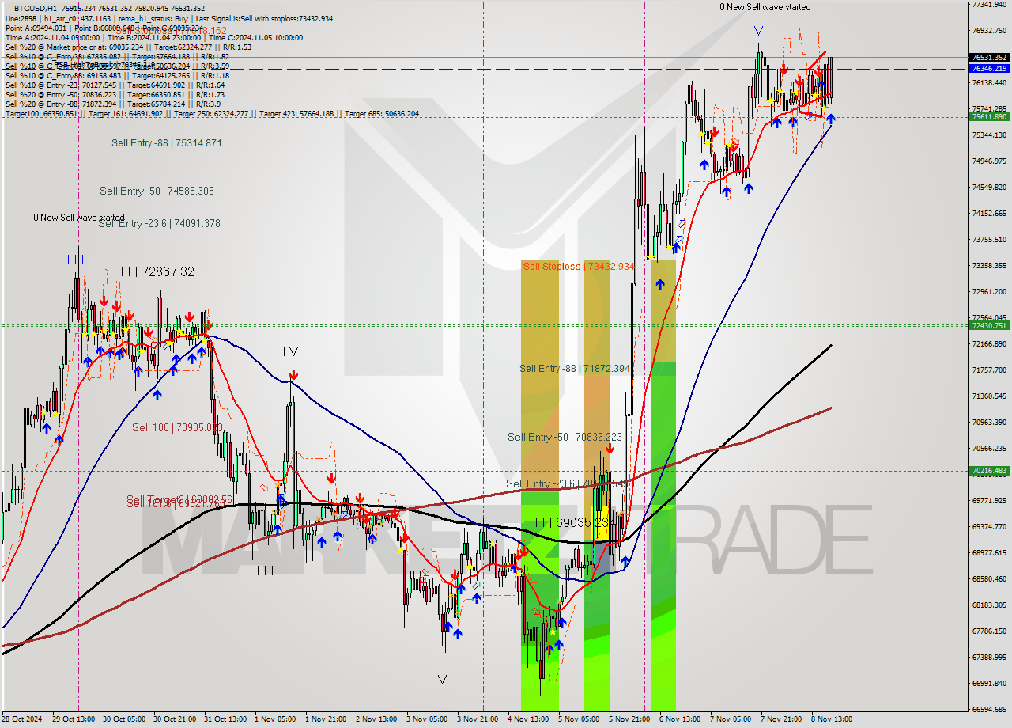
Task: Click the 5 Nov 21:00 time label
Action: (x=630, y=719)
